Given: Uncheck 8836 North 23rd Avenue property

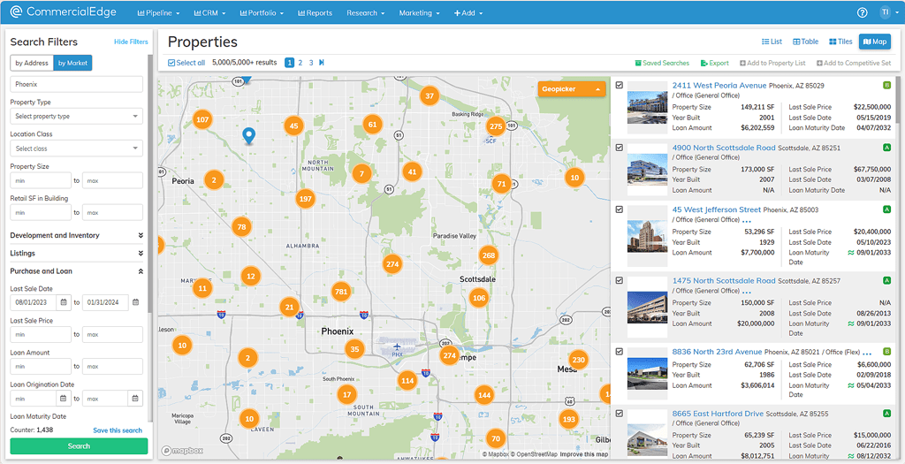Looking at the screenshot, I should pyautogui.click(x=620, y=352).
